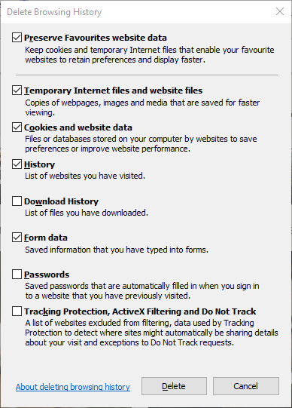
Task: Tick the Passwords checkbox
Action: pyautogui.click(x=17, y=275)
